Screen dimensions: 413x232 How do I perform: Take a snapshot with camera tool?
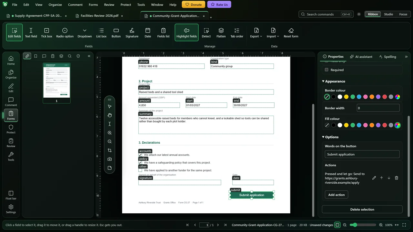110,159
